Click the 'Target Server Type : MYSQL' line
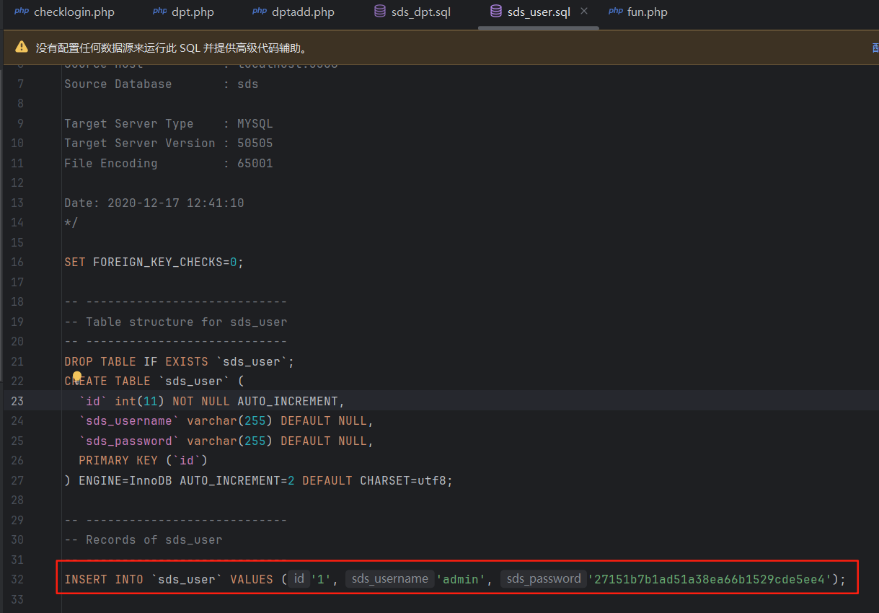The image size is (879, 613). [x=169, y=124]
